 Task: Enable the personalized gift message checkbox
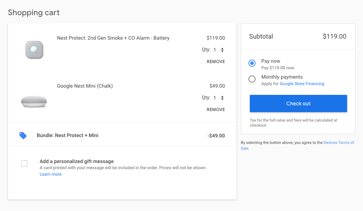point(25,163)
